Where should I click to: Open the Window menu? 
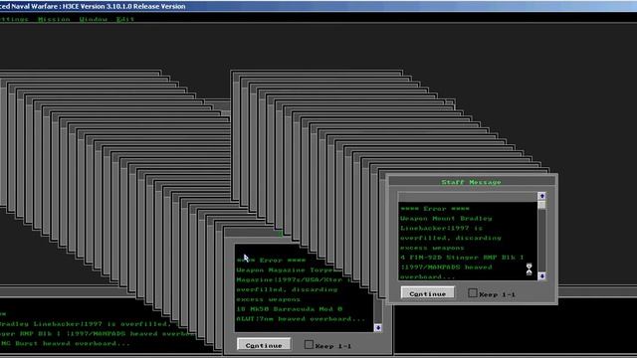point(94,19)
